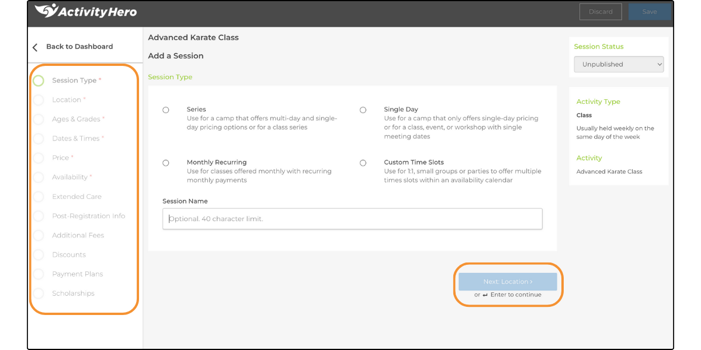Click the back chevron beside Back to Dashboard
The width and height of the screenshot is (701, 350).
34,47
